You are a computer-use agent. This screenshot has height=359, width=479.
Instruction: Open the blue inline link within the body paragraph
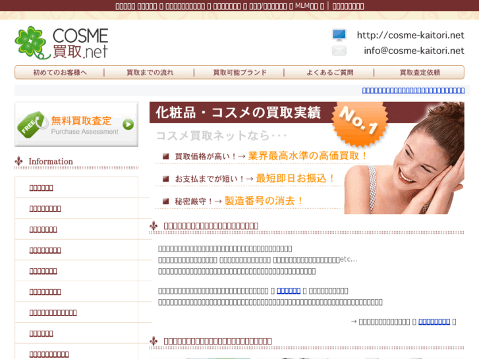coord(289,290)
